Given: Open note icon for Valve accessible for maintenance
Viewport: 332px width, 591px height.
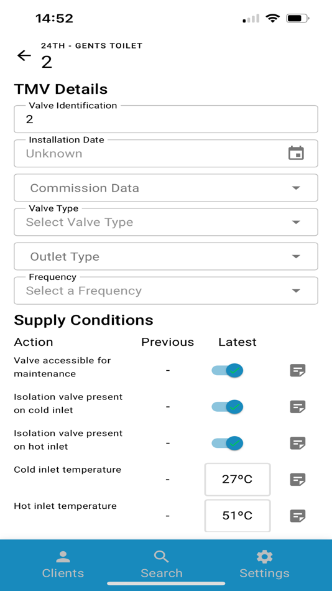Looking at the screenshot, I should pos(297,371).
